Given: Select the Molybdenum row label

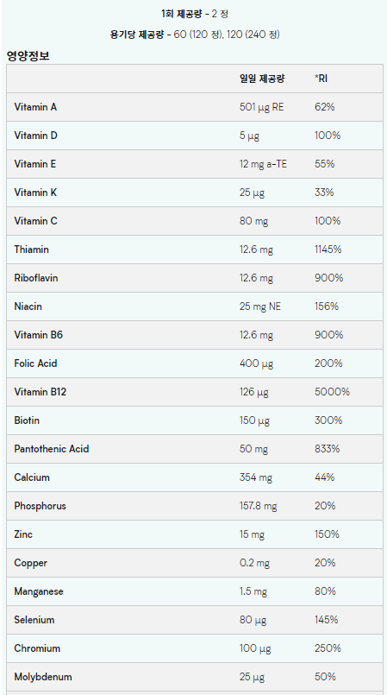Looking at the screenshot, I should click(x=43, y=677).
